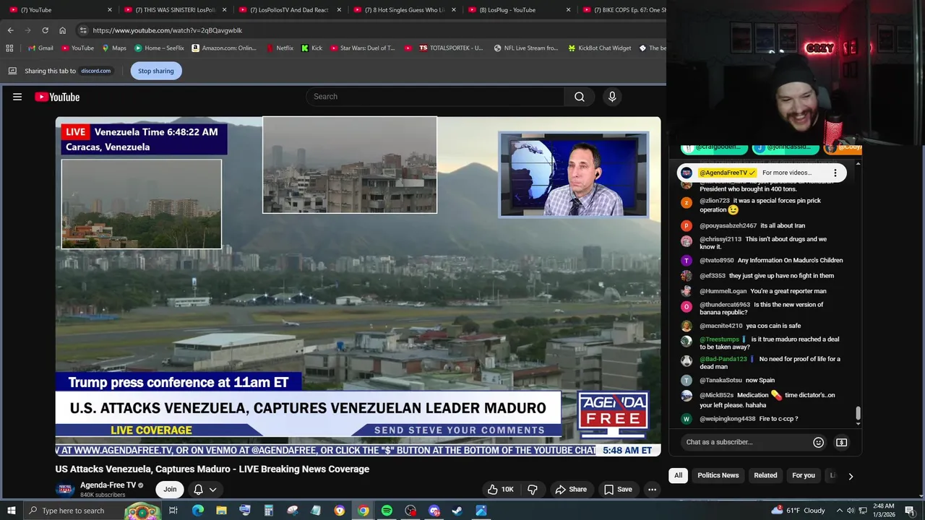Click the live video player

(x=358, y=287)
